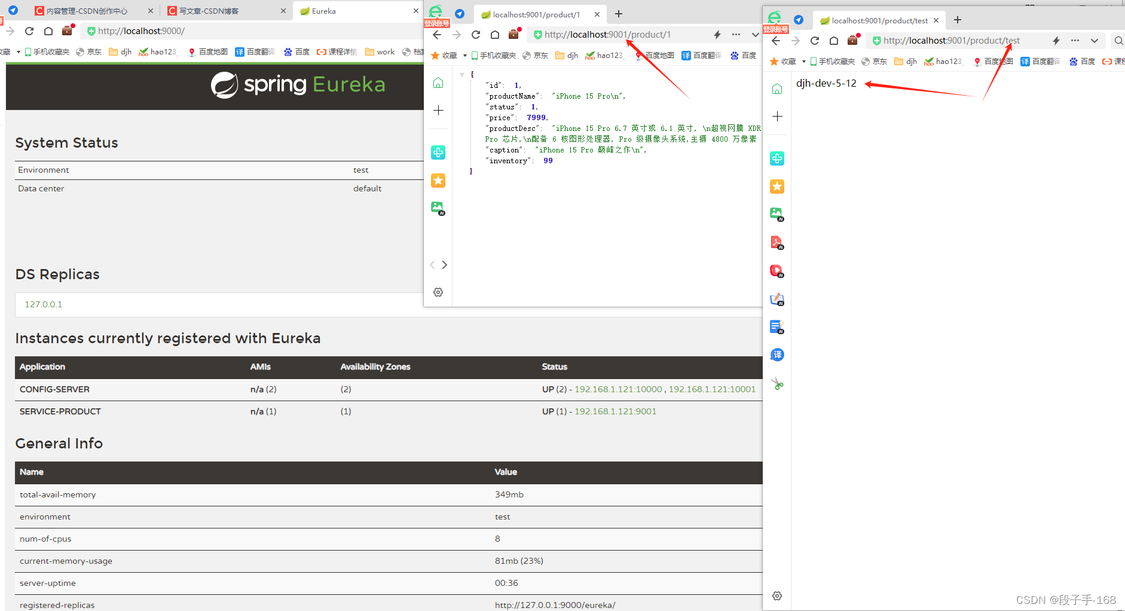Expand address dropdown in product/1 window
The width and height of the screenshot is (1125, 611).
pos(756,35)
